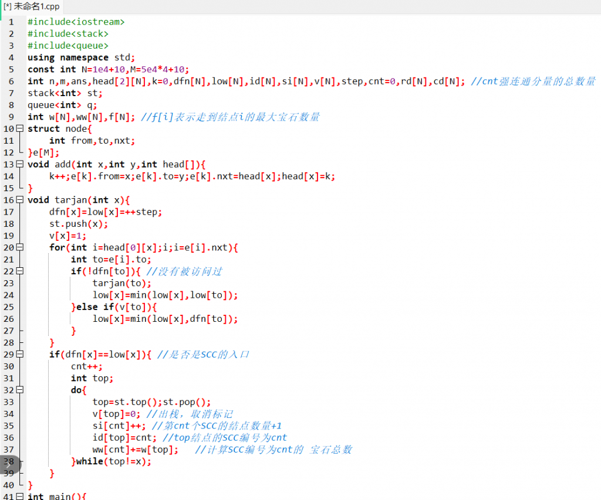601x500 pixels.
Task: Collapse the if(dfn[x]==low[x]) block fold marker
Action: 20,354
